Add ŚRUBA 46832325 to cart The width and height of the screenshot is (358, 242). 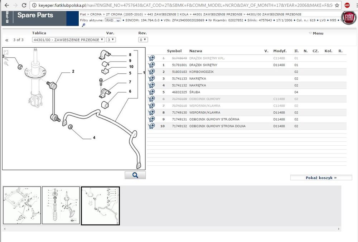[151, 92]
